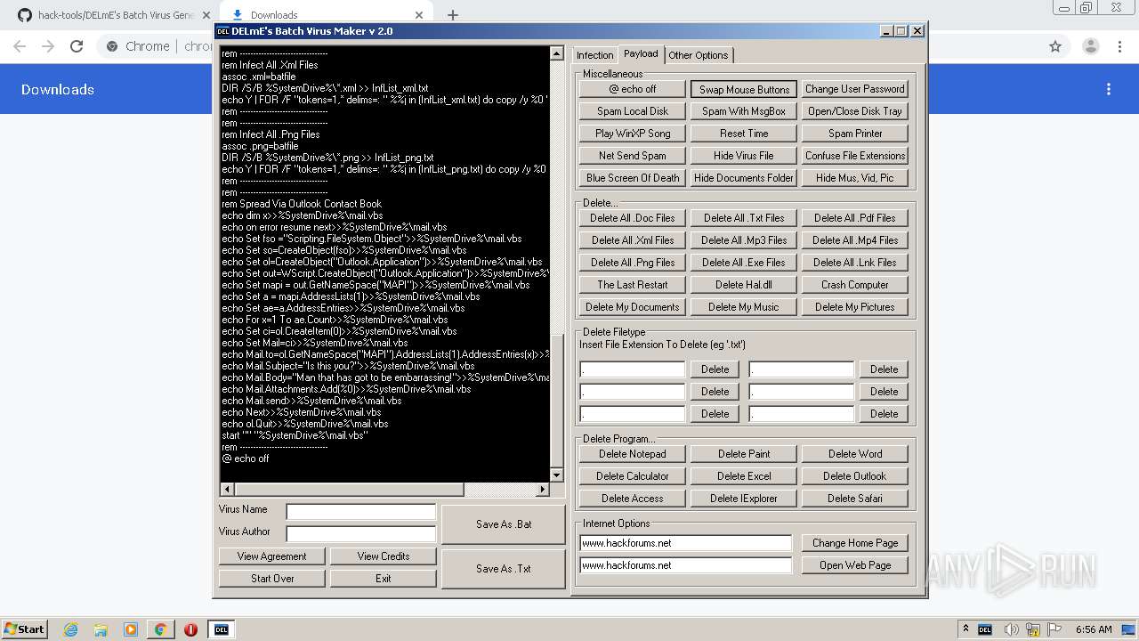The image size is (1139, 641).
Task: Launch the media player taskbar icon
Action: click(x=131, y=629)
